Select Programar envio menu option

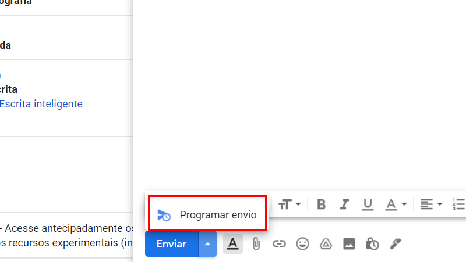pos(207,215)
